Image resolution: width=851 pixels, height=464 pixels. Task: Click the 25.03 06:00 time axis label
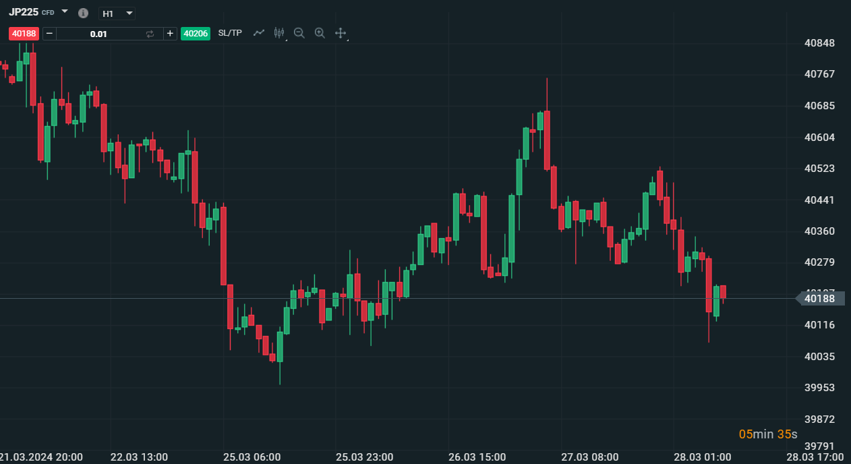(252, 457)
